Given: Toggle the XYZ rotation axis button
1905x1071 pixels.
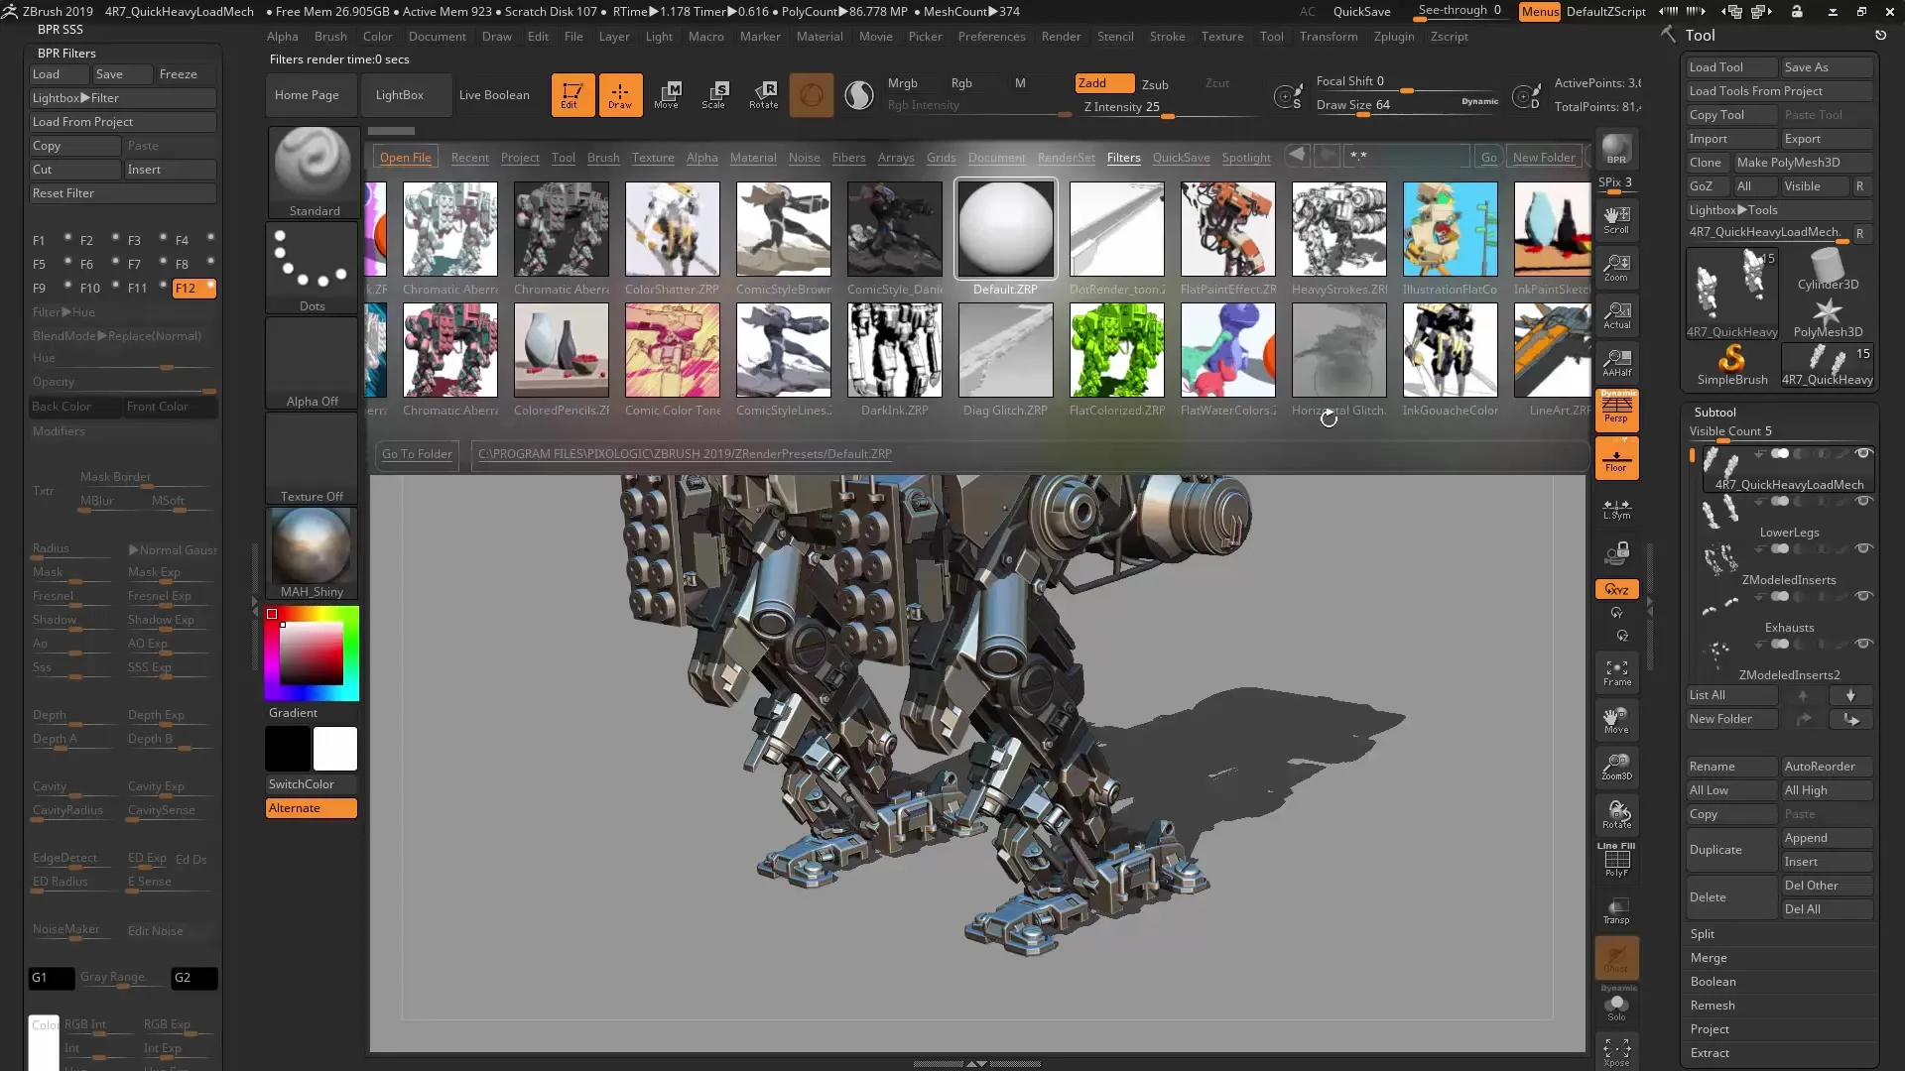Looking at the screenshot, I should [1616, 589].
